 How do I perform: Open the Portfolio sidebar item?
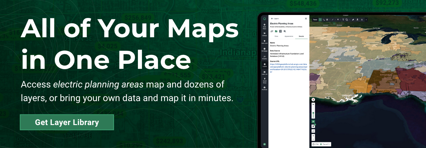(264, 88)
